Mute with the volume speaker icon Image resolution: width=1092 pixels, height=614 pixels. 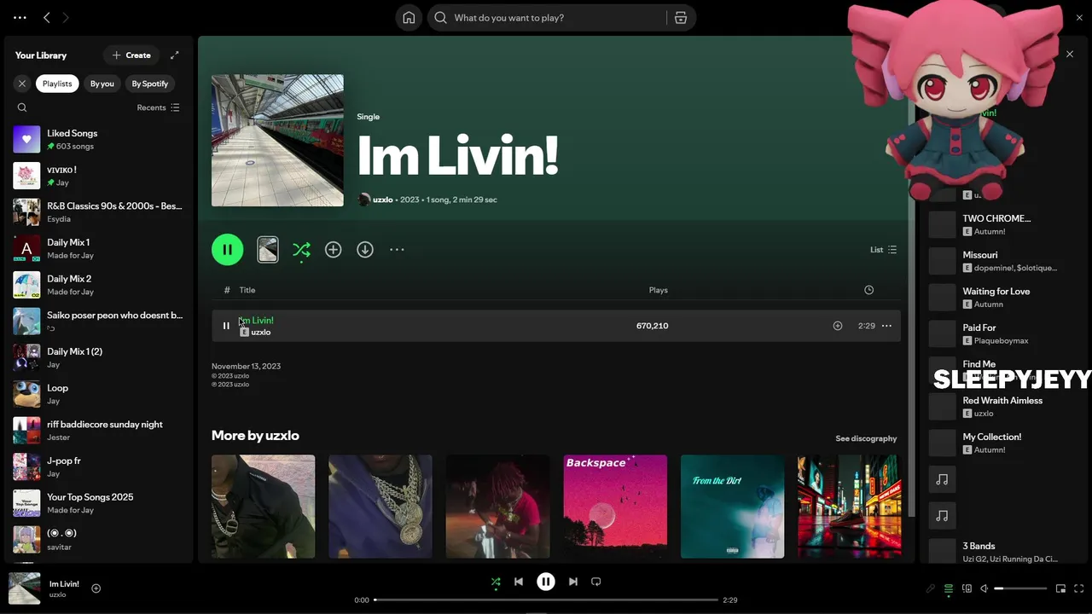[985, 588]
